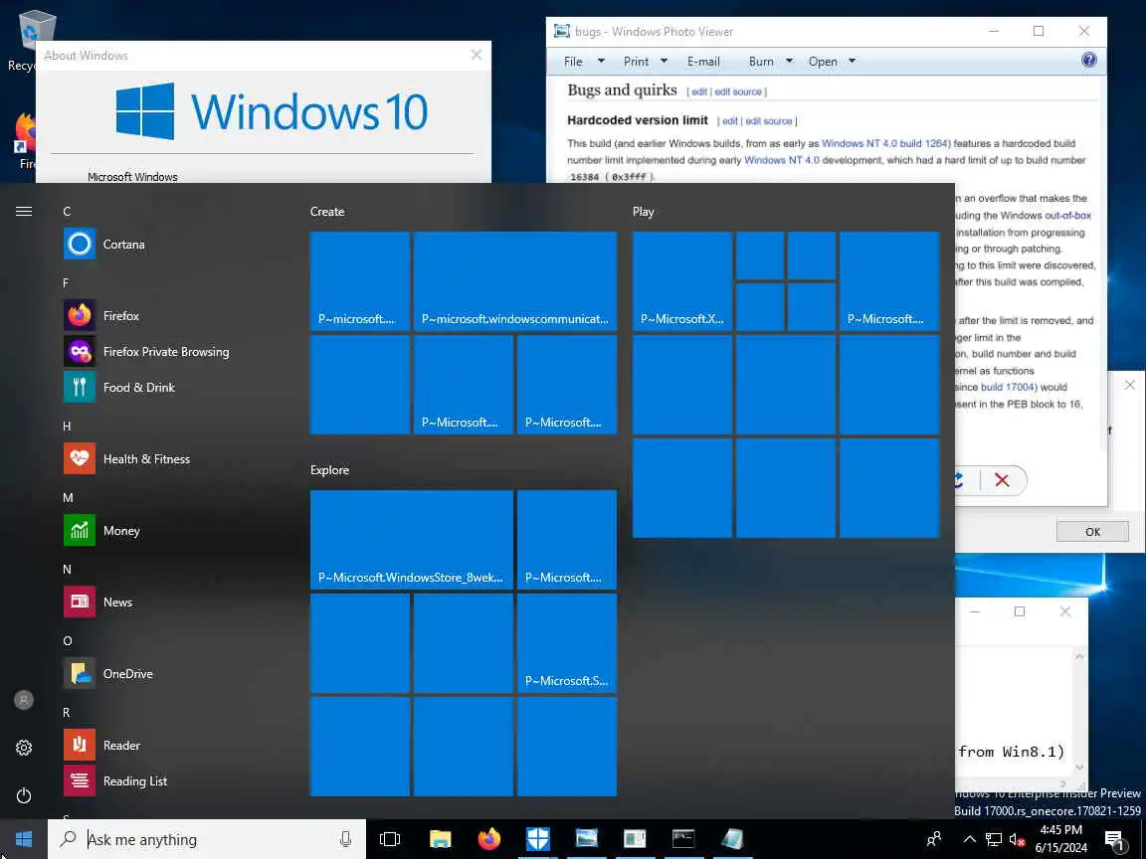Click the Explore group header
The width and height of the screenshot is (1146, 859).
[329, 469]
